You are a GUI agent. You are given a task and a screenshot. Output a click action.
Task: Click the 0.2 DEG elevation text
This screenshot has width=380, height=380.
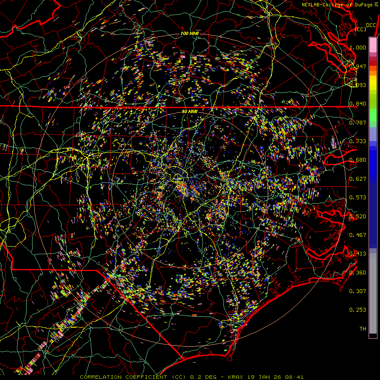click(204, 377)
